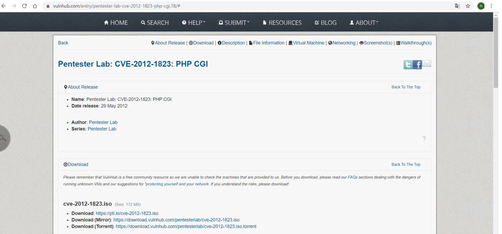The image size is (502, 234).
Task: Click the About Release section heading
Action: point(81,87)
